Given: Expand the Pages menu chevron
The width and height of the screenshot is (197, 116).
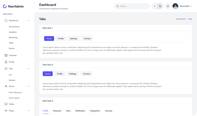Looking at the screenshot, I should point(28,111).
